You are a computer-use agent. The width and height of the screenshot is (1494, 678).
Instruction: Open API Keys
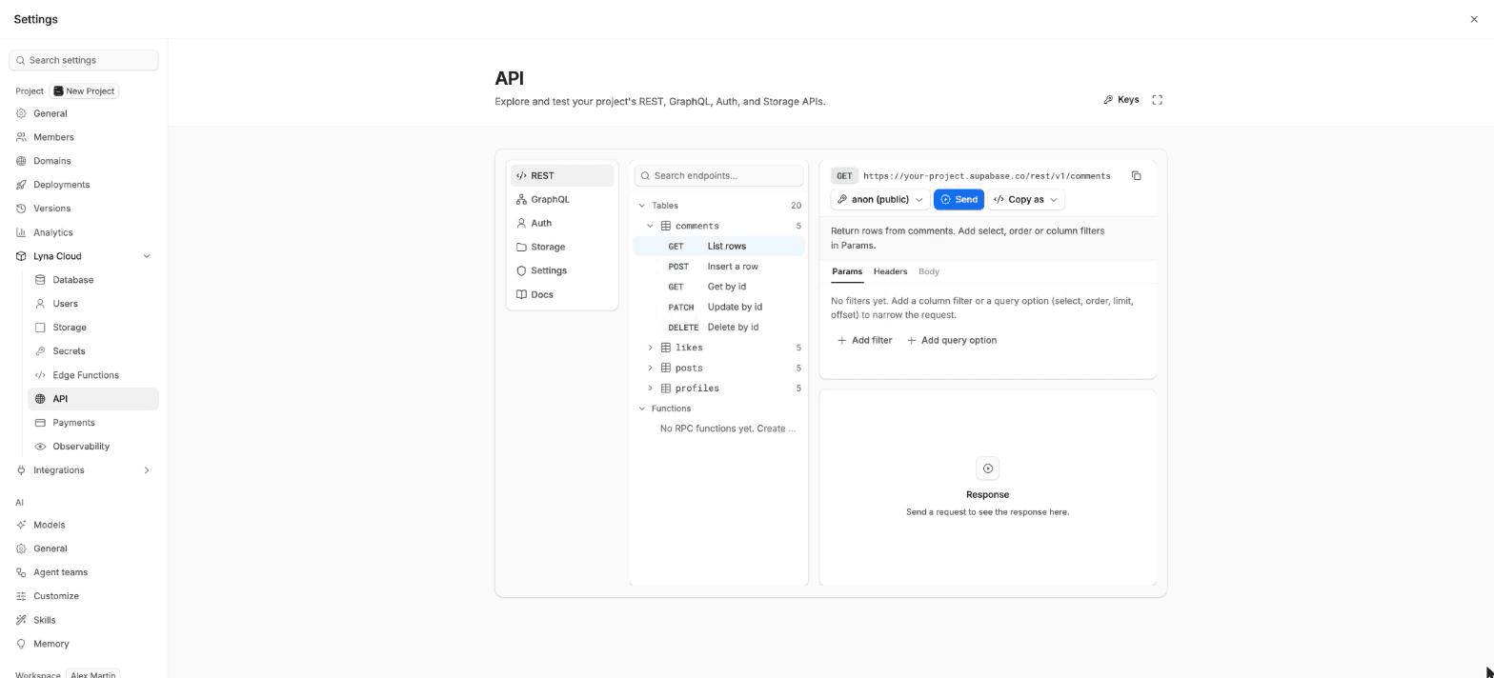click(x=1121, y=100)
